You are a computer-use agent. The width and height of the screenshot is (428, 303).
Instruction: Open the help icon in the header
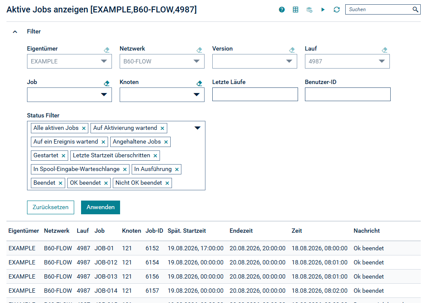click(x=282, y=10)
